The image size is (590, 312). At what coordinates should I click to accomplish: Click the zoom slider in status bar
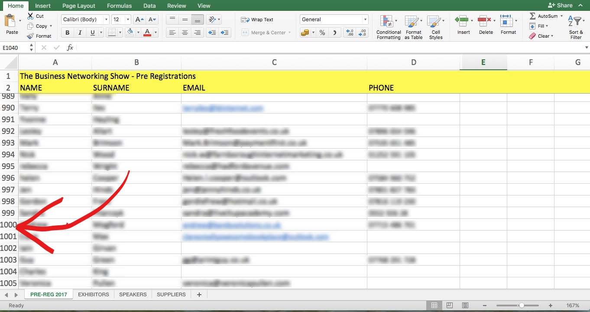tap(522, 305)
